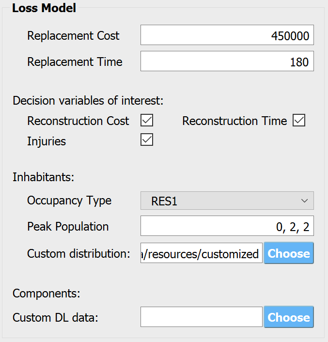The height and width of the screenshot is (342, 328).
Task: Select the Occupancy Type label
Action: tap(69, 201)
